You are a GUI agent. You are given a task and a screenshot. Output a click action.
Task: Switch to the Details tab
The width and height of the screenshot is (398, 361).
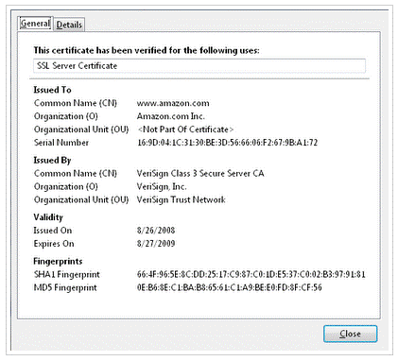tap(69, 25)
